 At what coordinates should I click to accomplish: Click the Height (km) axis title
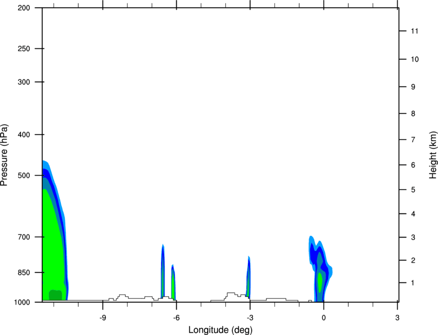pos(433,155)
